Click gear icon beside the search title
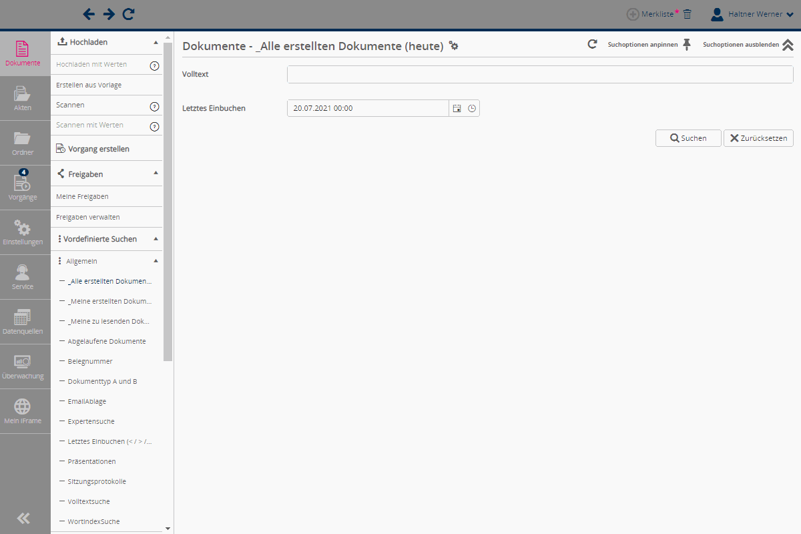 click(x=454, y=46)
